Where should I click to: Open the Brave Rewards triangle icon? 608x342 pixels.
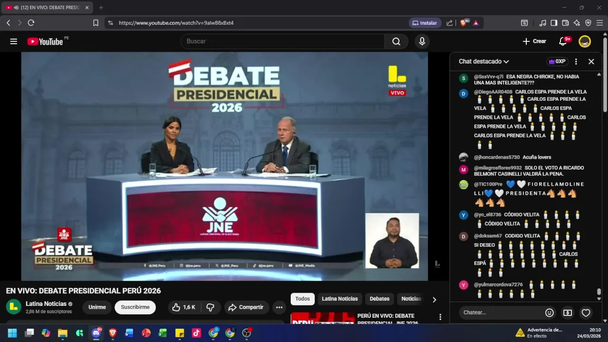click(x=475, y=23)
